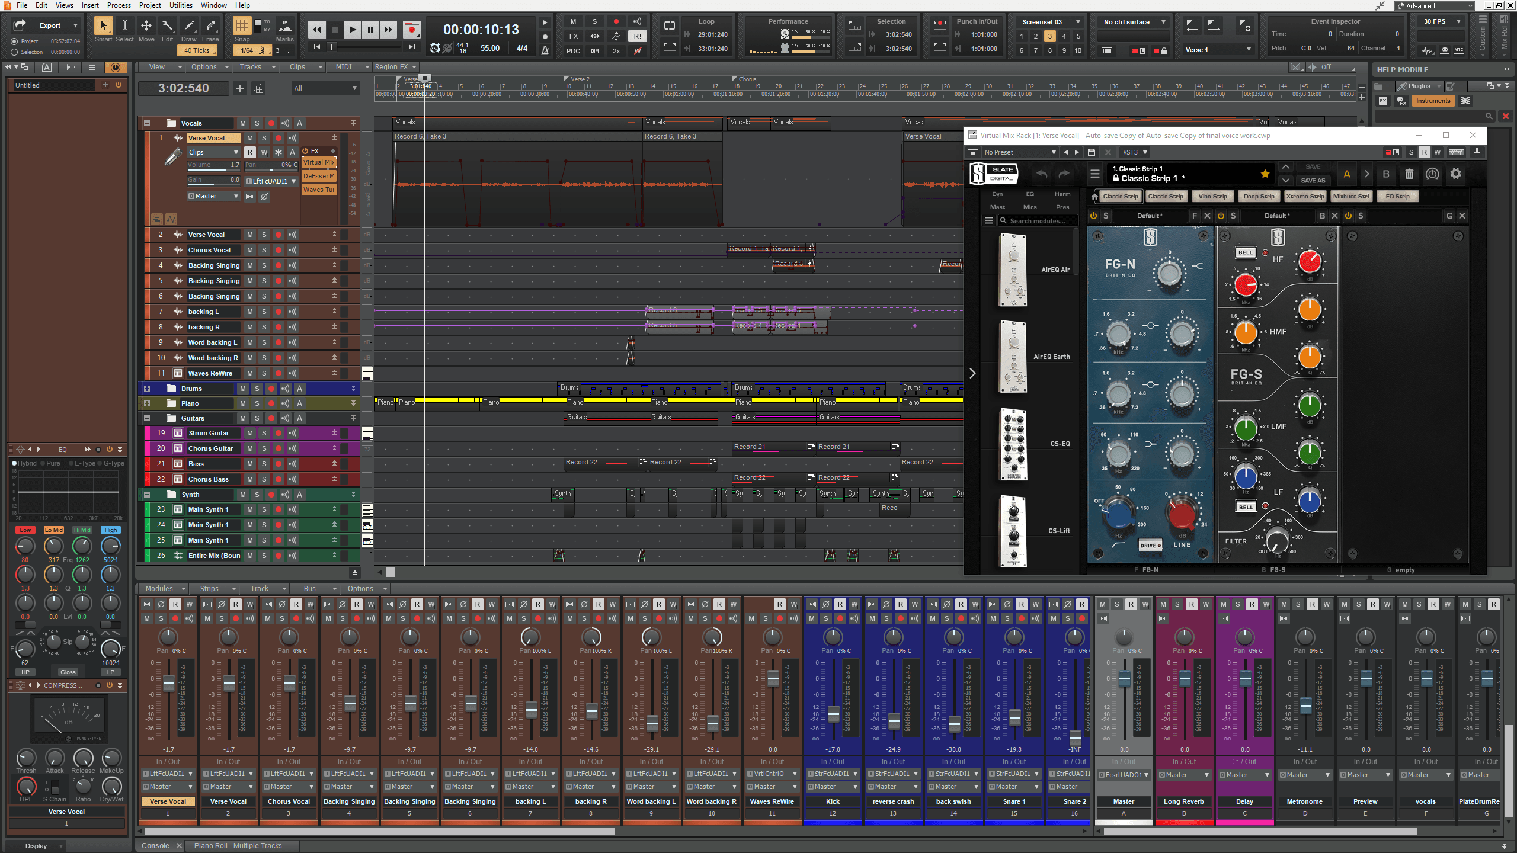Select the Vibe Strip preset button
Viewport: 1517px width, 853px height.
[x=1212, y=196]
